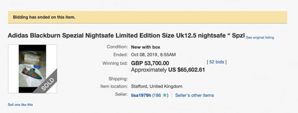Click the teal feedback star icon
298x113 pixels.
click(x=165, y=95)
